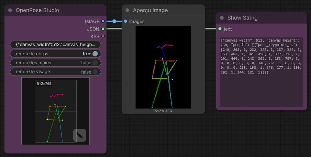The width and height of the screenshot is (311, 157).
Task: Click the 512 × 768 caption under preview
Action: (x=163, y=111)
